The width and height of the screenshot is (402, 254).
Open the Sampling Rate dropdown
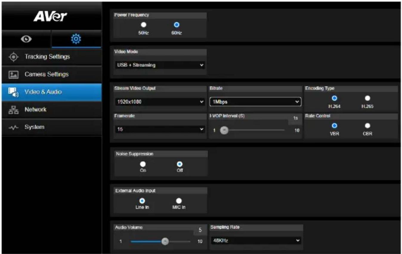point(256,240)
